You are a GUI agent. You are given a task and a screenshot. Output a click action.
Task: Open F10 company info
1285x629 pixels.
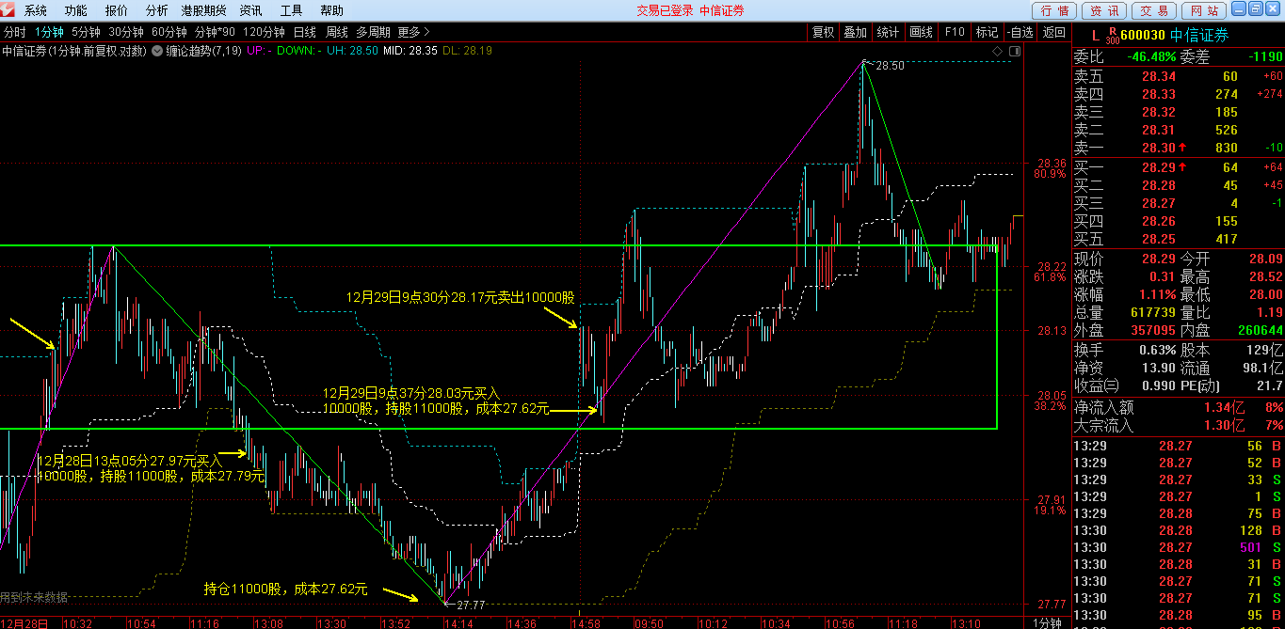pos(955,32)
